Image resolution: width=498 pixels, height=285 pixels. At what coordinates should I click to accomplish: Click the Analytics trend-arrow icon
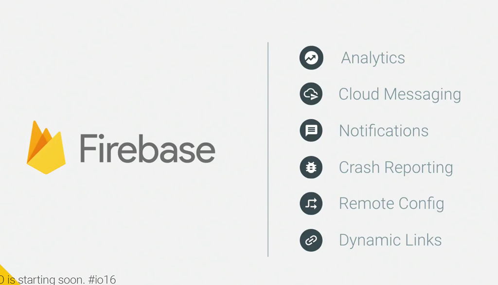click(311, 58)
